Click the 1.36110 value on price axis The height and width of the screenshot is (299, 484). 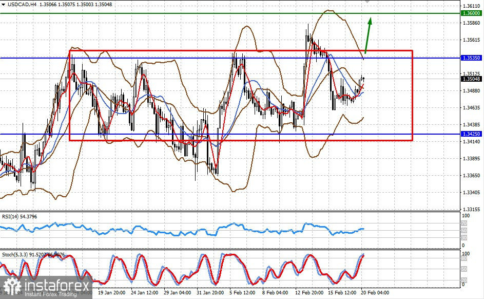(472, 6)
